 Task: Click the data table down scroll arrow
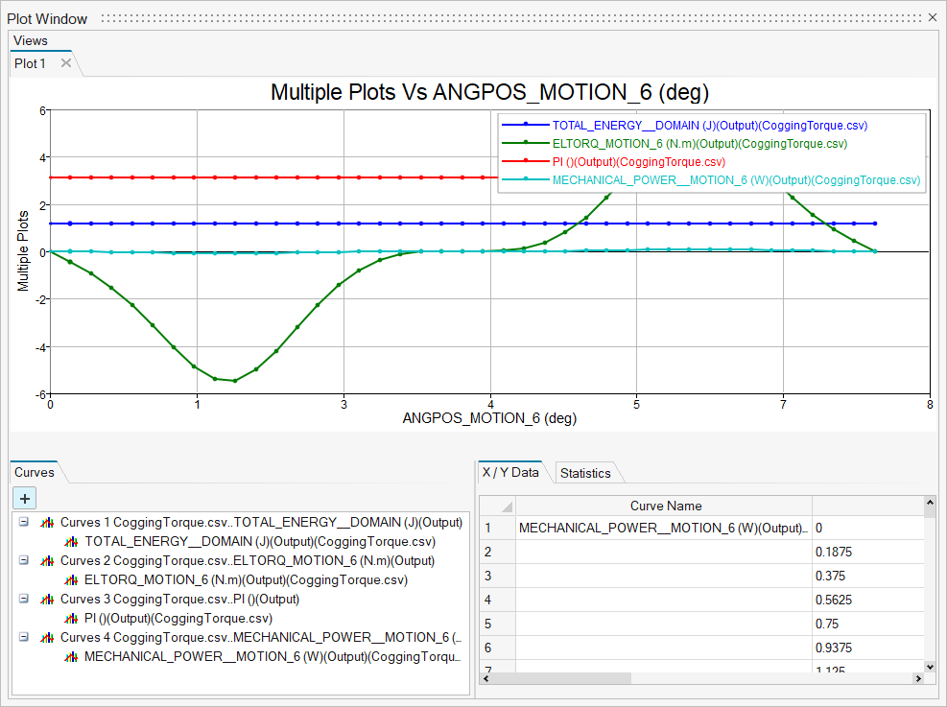pos(929,666)
